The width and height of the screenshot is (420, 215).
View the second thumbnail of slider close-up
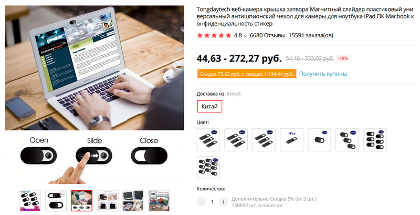pyautogui.click(x=56, y=201)
